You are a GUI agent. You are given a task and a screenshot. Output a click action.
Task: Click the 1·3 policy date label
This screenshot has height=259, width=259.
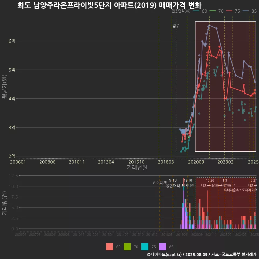tap(225, 180)
